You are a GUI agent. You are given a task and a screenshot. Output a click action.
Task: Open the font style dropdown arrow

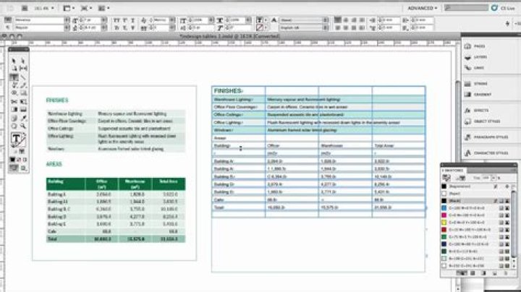tap(67, 28)
